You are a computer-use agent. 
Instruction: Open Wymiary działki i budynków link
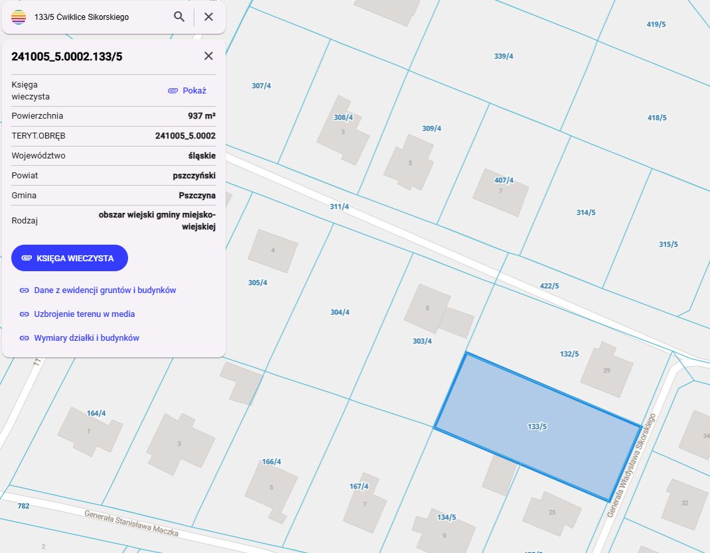(86, 338)
